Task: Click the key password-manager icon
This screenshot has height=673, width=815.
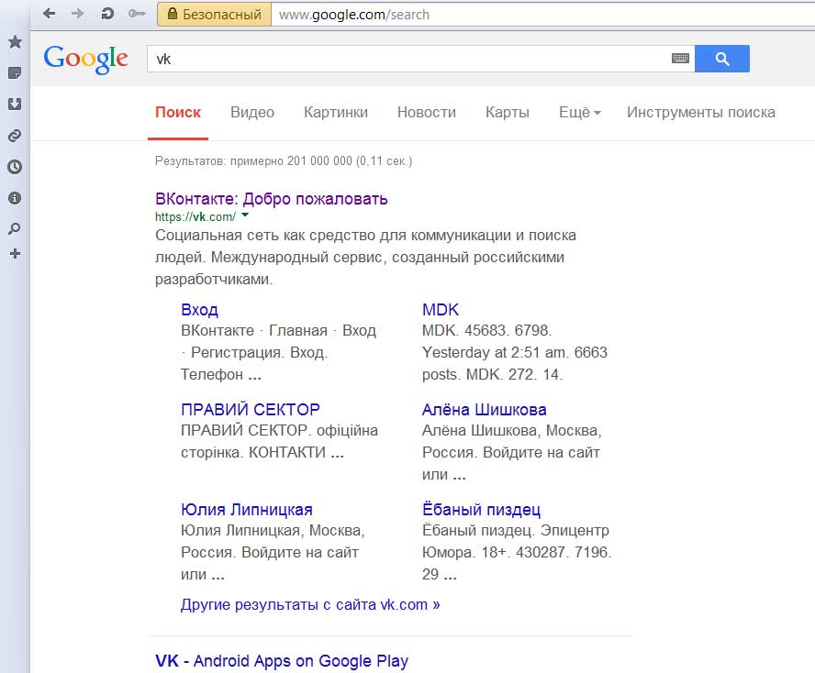Action: pos(137,14)
